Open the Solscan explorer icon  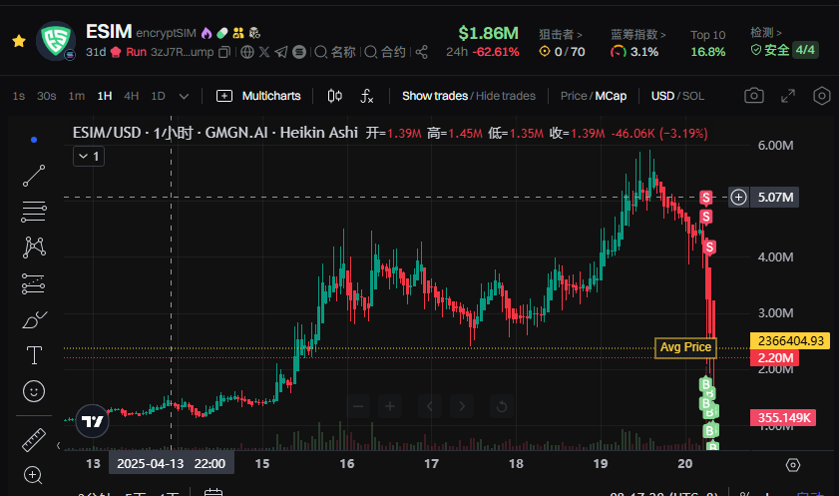coord(299,52)
